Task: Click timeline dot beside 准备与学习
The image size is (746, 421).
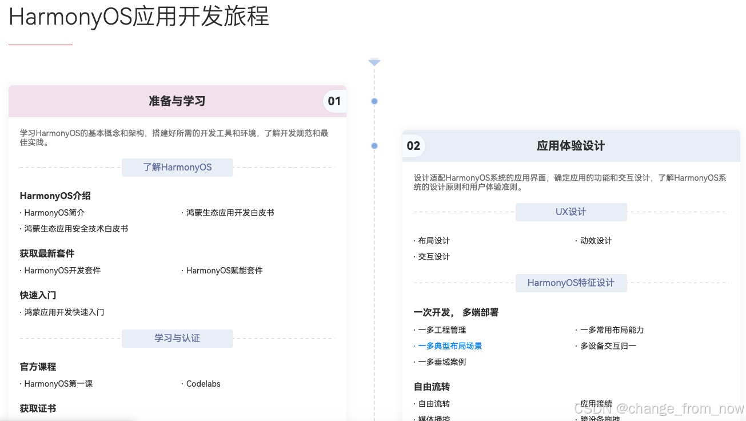Action: pyautogui.click(x=374, y=101)
